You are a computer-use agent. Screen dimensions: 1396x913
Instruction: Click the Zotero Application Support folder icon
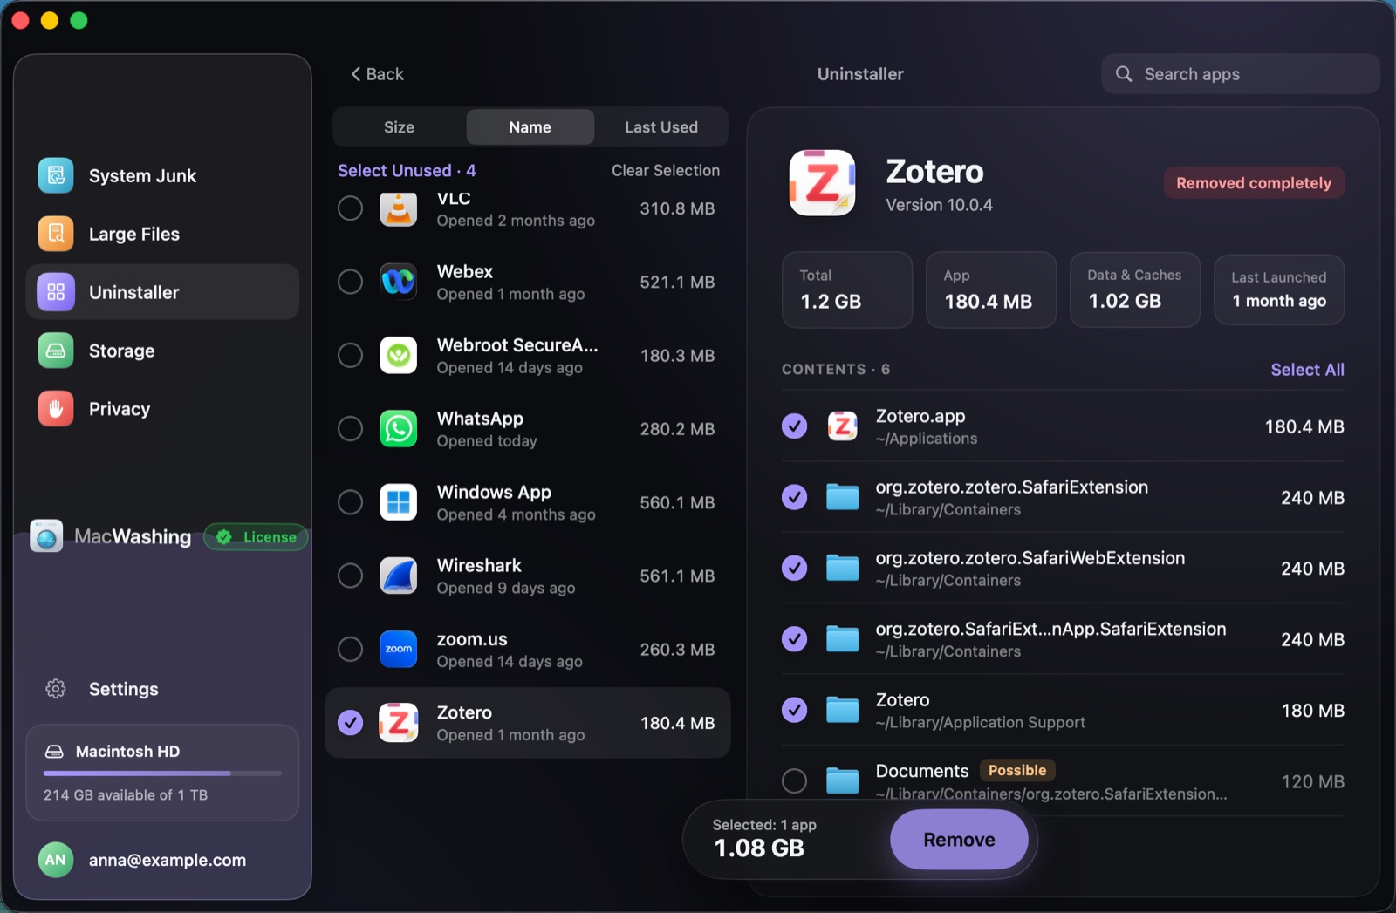tap(843, 710)
